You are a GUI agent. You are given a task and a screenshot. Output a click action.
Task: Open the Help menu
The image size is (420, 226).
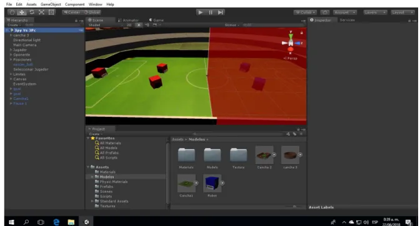110,4
